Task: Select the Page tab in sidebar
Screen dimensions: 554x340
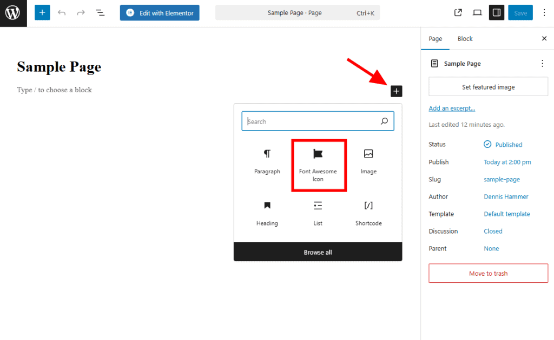Action: click(435, 39)
